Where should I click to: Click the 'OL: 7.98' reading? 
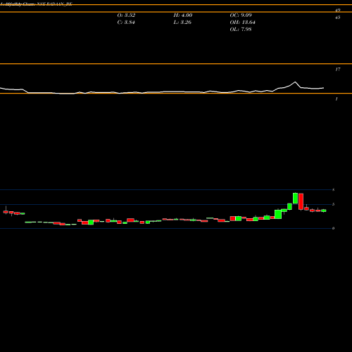click(x=241, y=30)
